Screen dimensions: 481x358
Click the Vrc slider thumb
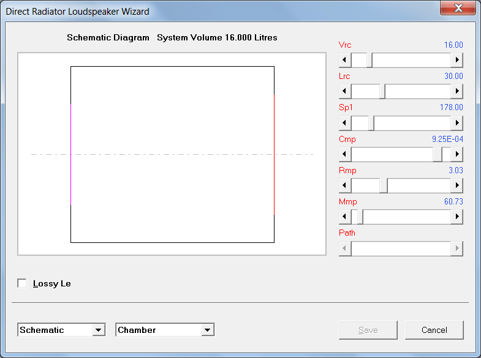(369, 60)
